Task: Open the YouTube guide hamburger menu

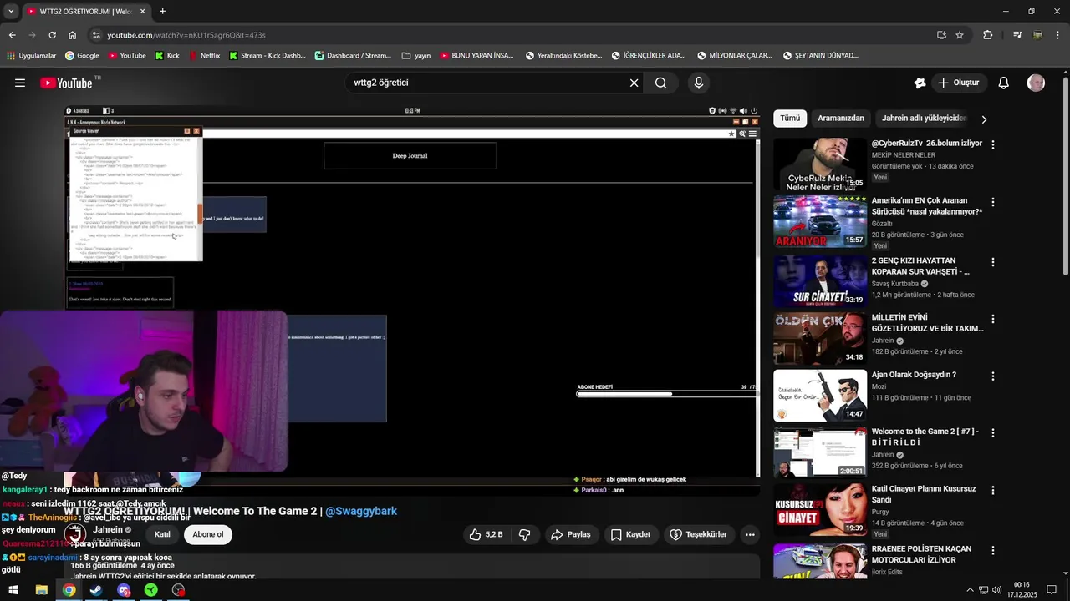Action: coord(20,83)
